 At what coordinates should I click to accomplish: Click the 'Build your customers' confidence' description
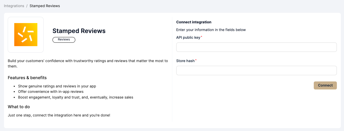(x=88, y=61)
